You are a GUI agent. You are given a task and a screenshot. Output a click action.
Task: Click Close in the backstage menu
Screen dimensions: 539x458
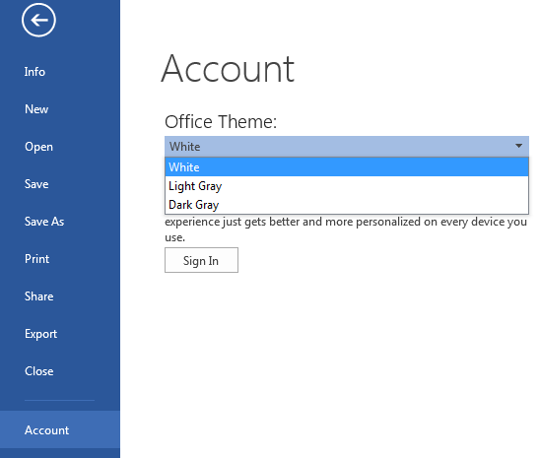(x=38, y=371)
